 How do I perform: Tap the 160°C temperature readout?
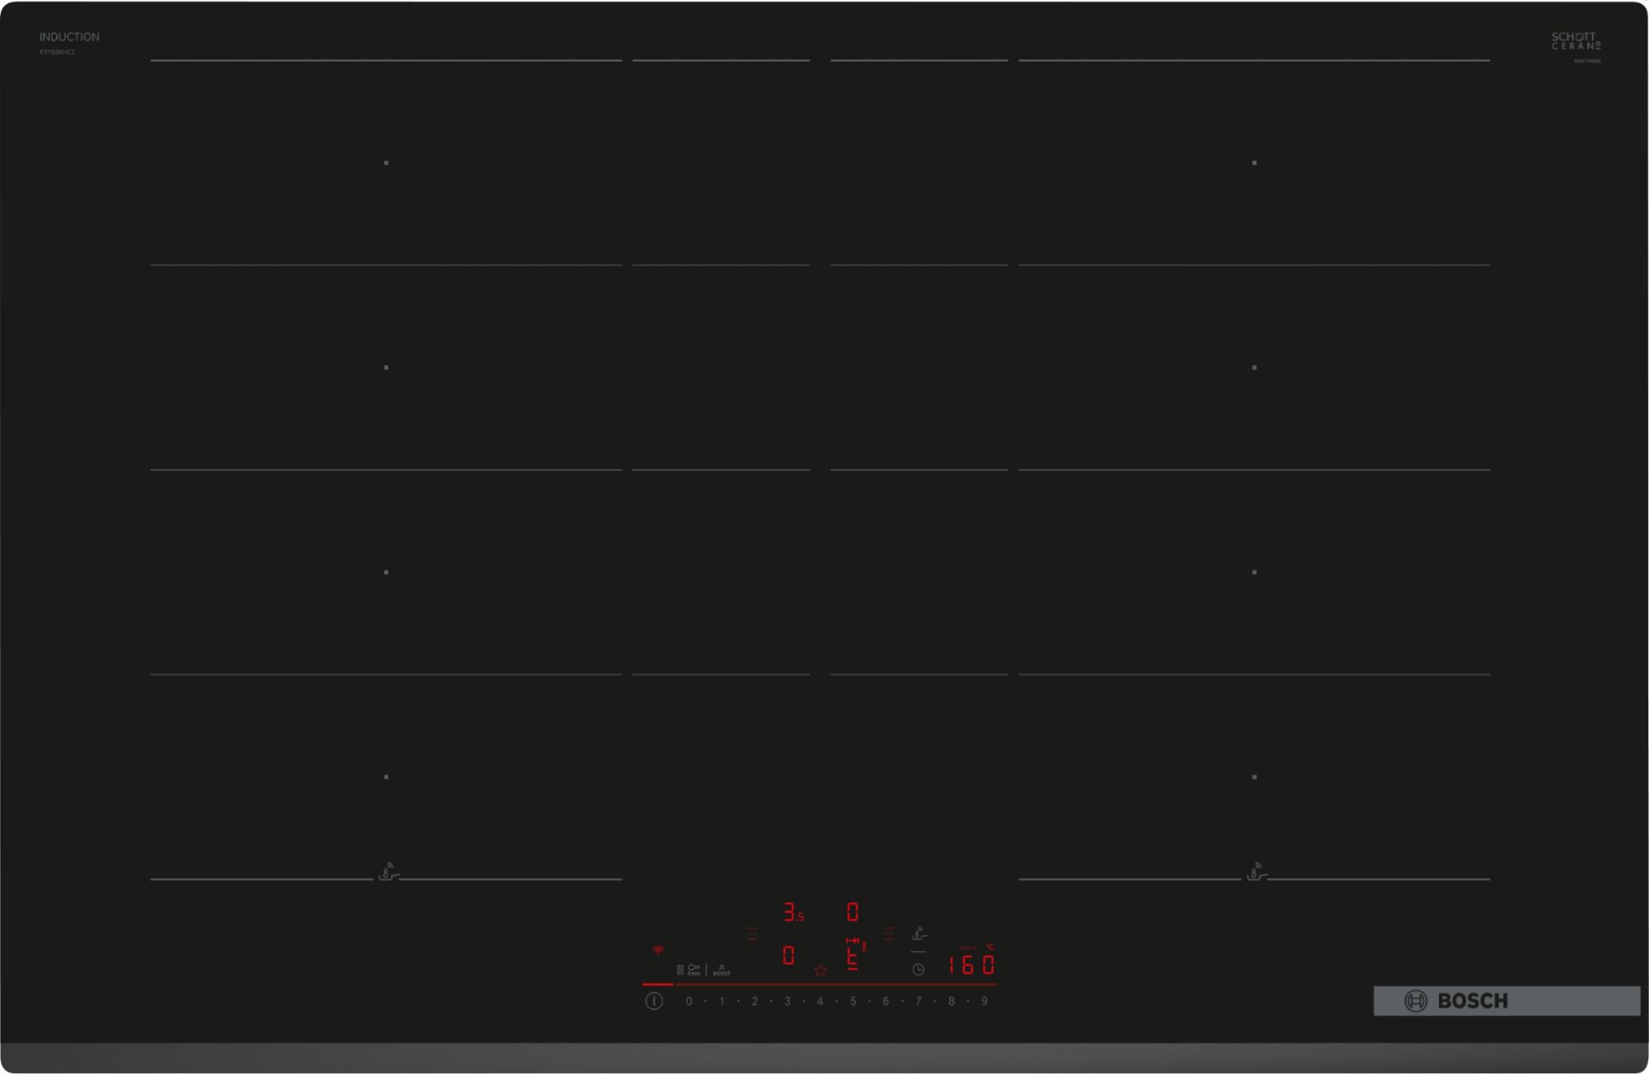(x=975, y=964)
